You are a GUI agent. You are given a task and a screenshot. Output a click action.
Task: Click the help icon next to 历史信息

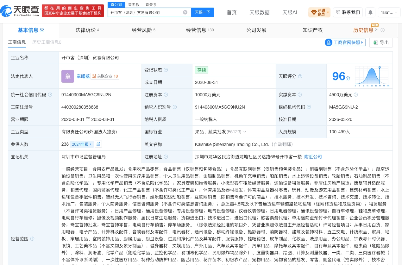pyautogui.click(x=382, y=30)
